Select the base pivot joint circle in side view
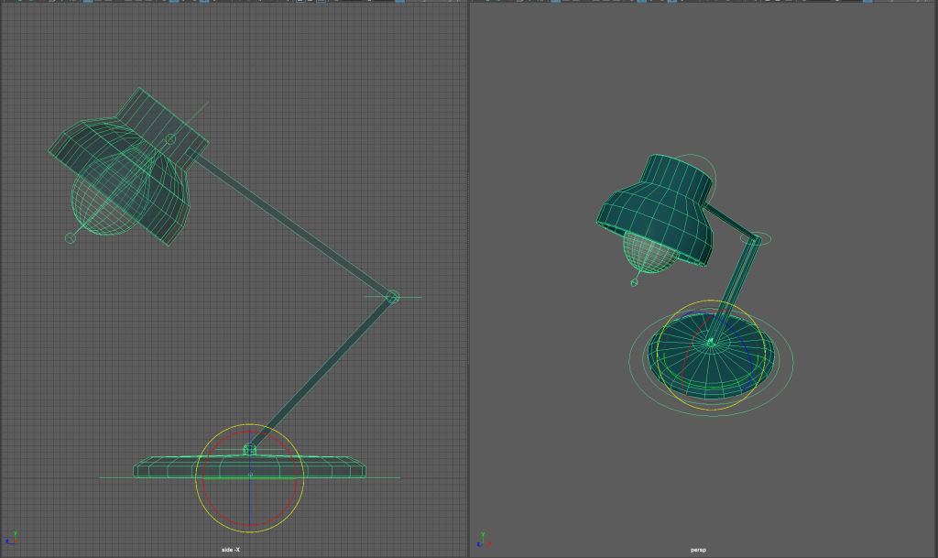The height and width of the screenshot is (558, 938). [x=249, y=449]
